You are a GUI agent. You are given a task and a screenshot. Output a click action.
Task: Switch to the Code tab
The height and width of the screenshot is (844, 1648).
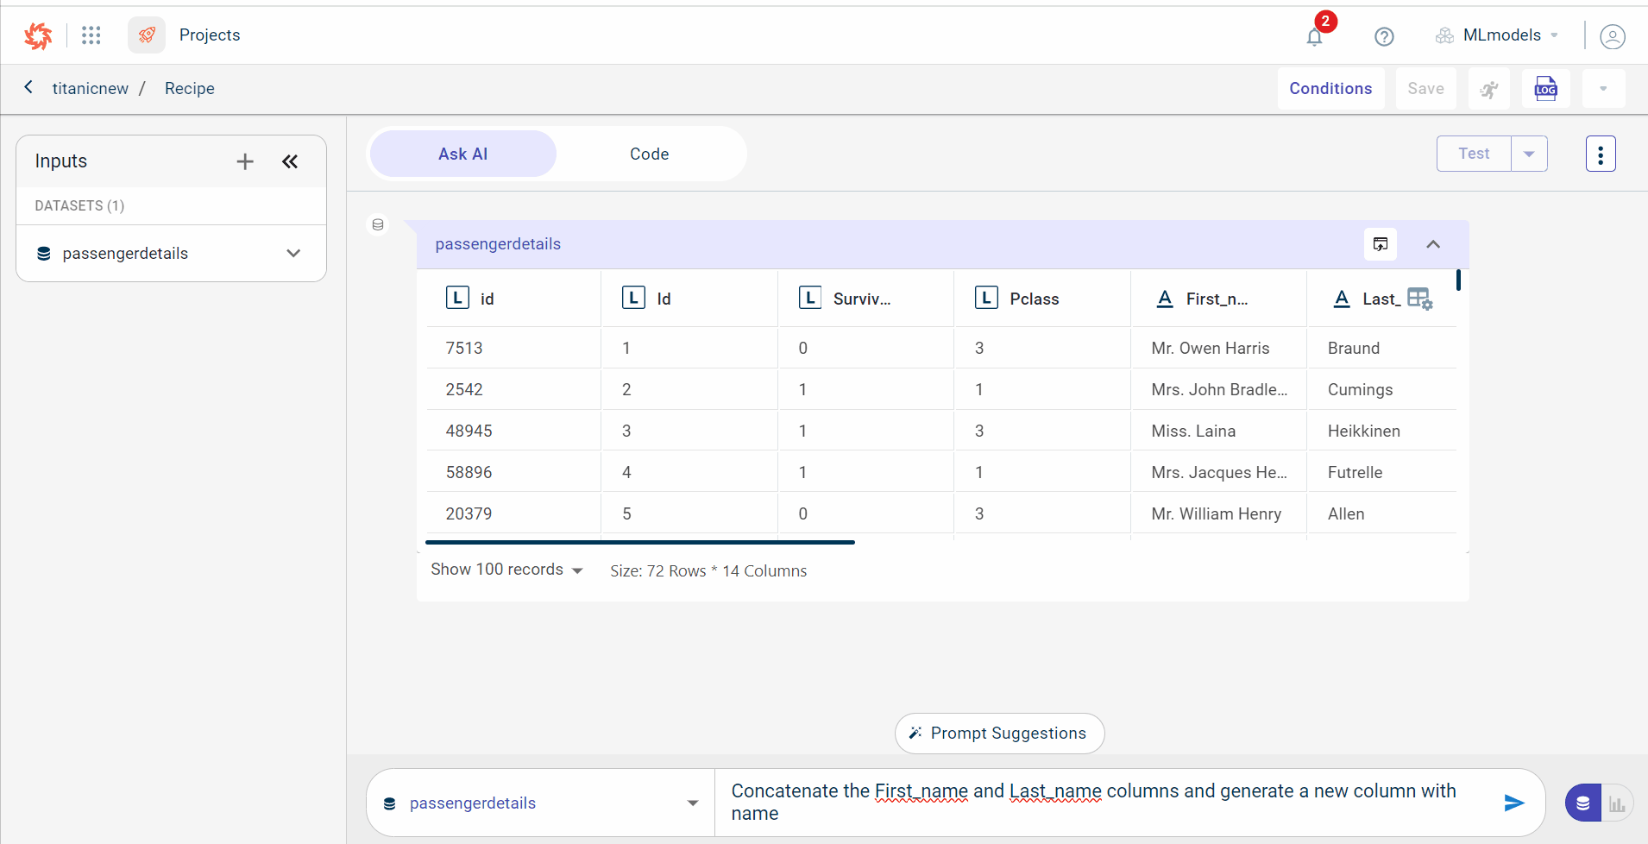point(649,154)
